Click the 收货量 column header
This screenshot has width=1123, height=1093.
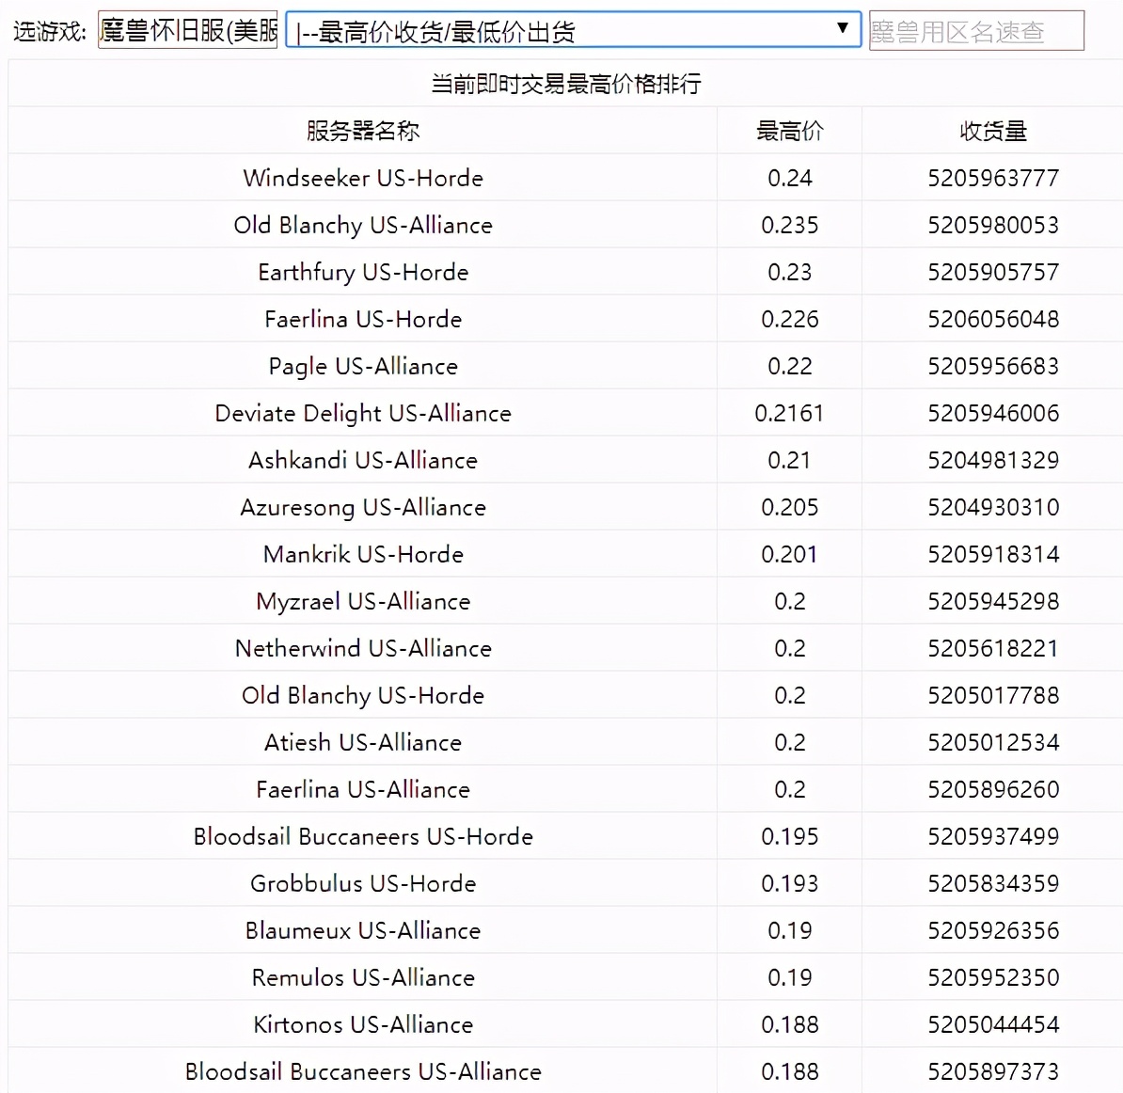tap(992, 130)
